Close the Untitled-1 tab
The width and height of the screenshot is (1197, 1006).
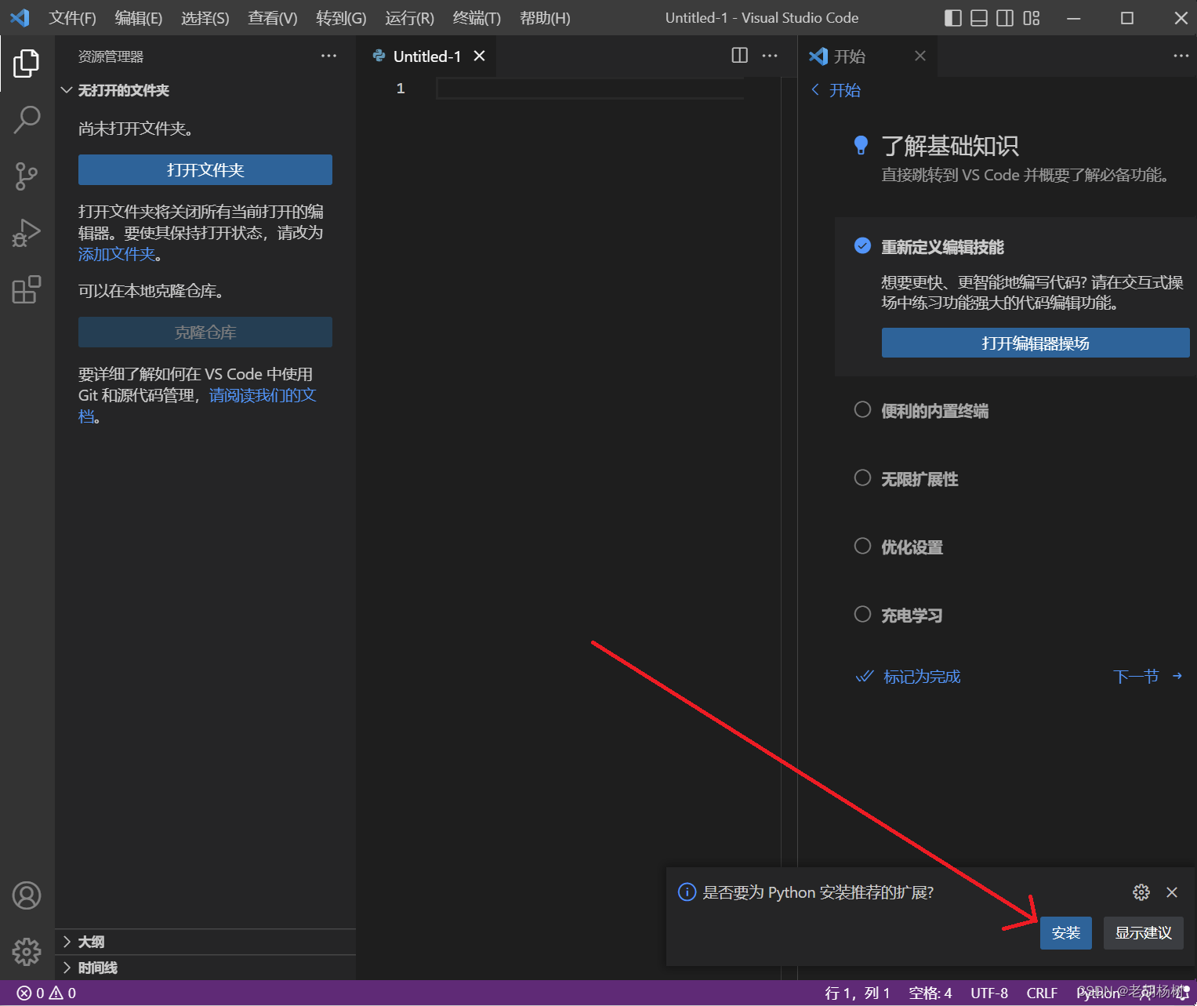click(x=479, y=56)
